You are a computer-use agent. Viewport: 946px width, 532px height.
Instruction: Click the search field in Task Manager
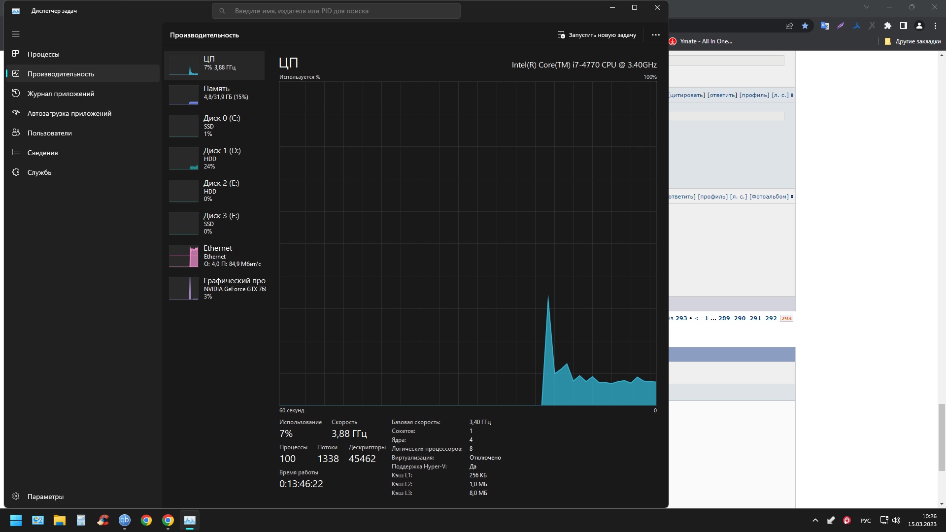(336, 11)
